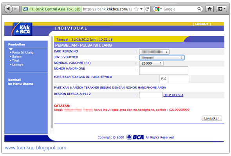Click the PT. Bank Central Asia site identity badge

(52, 9)
